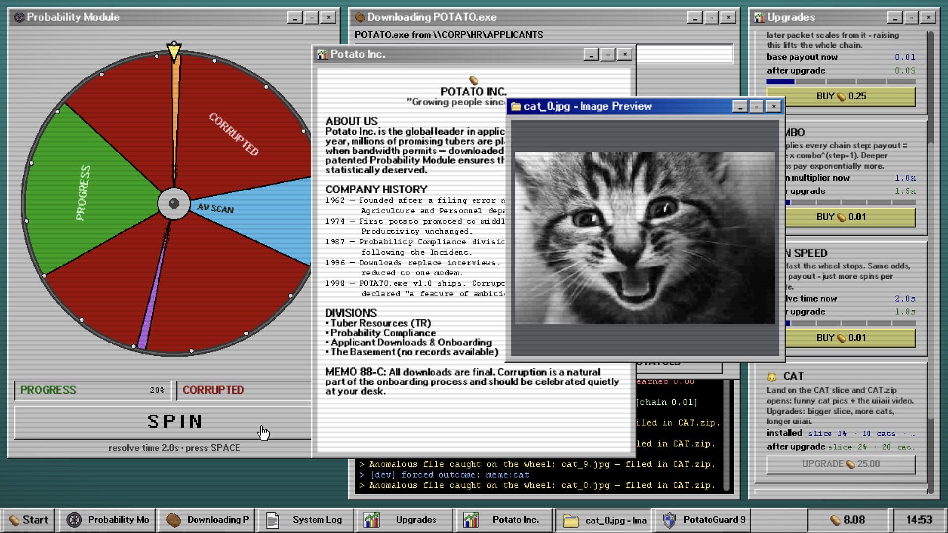Click the CORRUPTED indicator box
The width and height of the screenshot is (948, 533).
pos(244,390)
